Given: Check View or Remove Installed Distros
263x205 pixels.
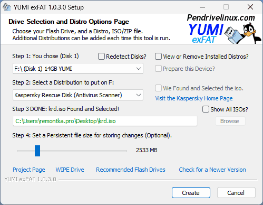Looking at the screenshot, I should click(x=158, y=57).
